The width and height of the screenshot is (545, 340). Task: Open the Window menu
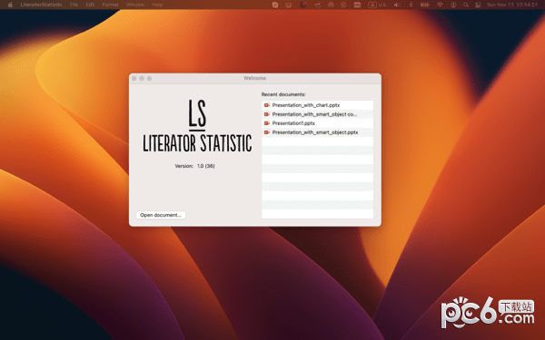[135, 5]
